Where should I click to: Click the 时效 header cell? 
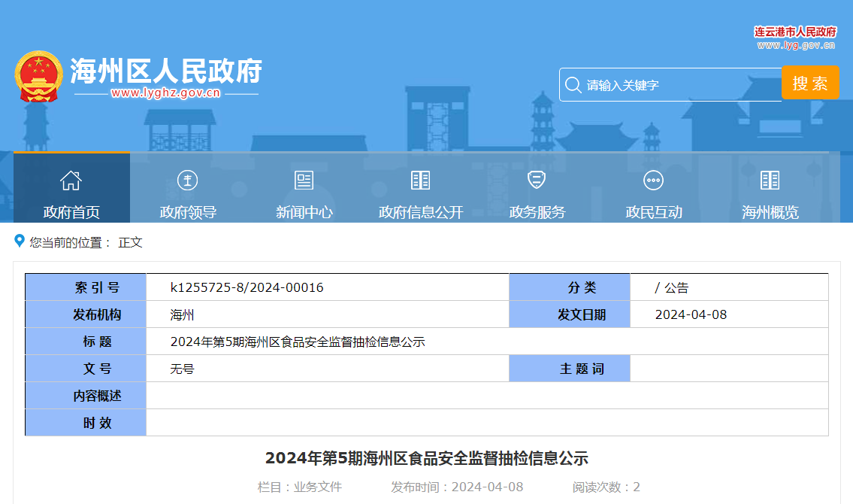click(86, 423)
